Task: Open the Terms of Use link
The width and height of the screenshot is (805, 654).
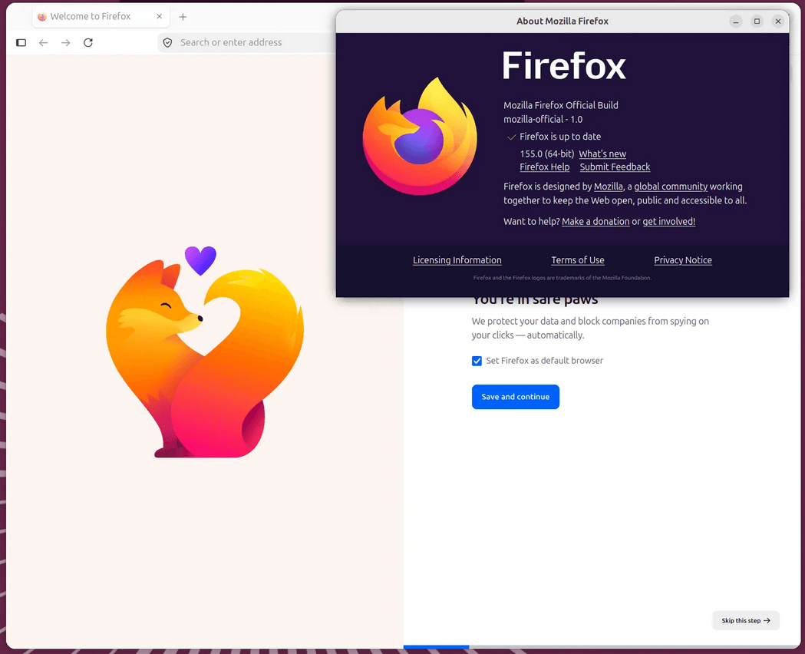Action: pos(578,260)
